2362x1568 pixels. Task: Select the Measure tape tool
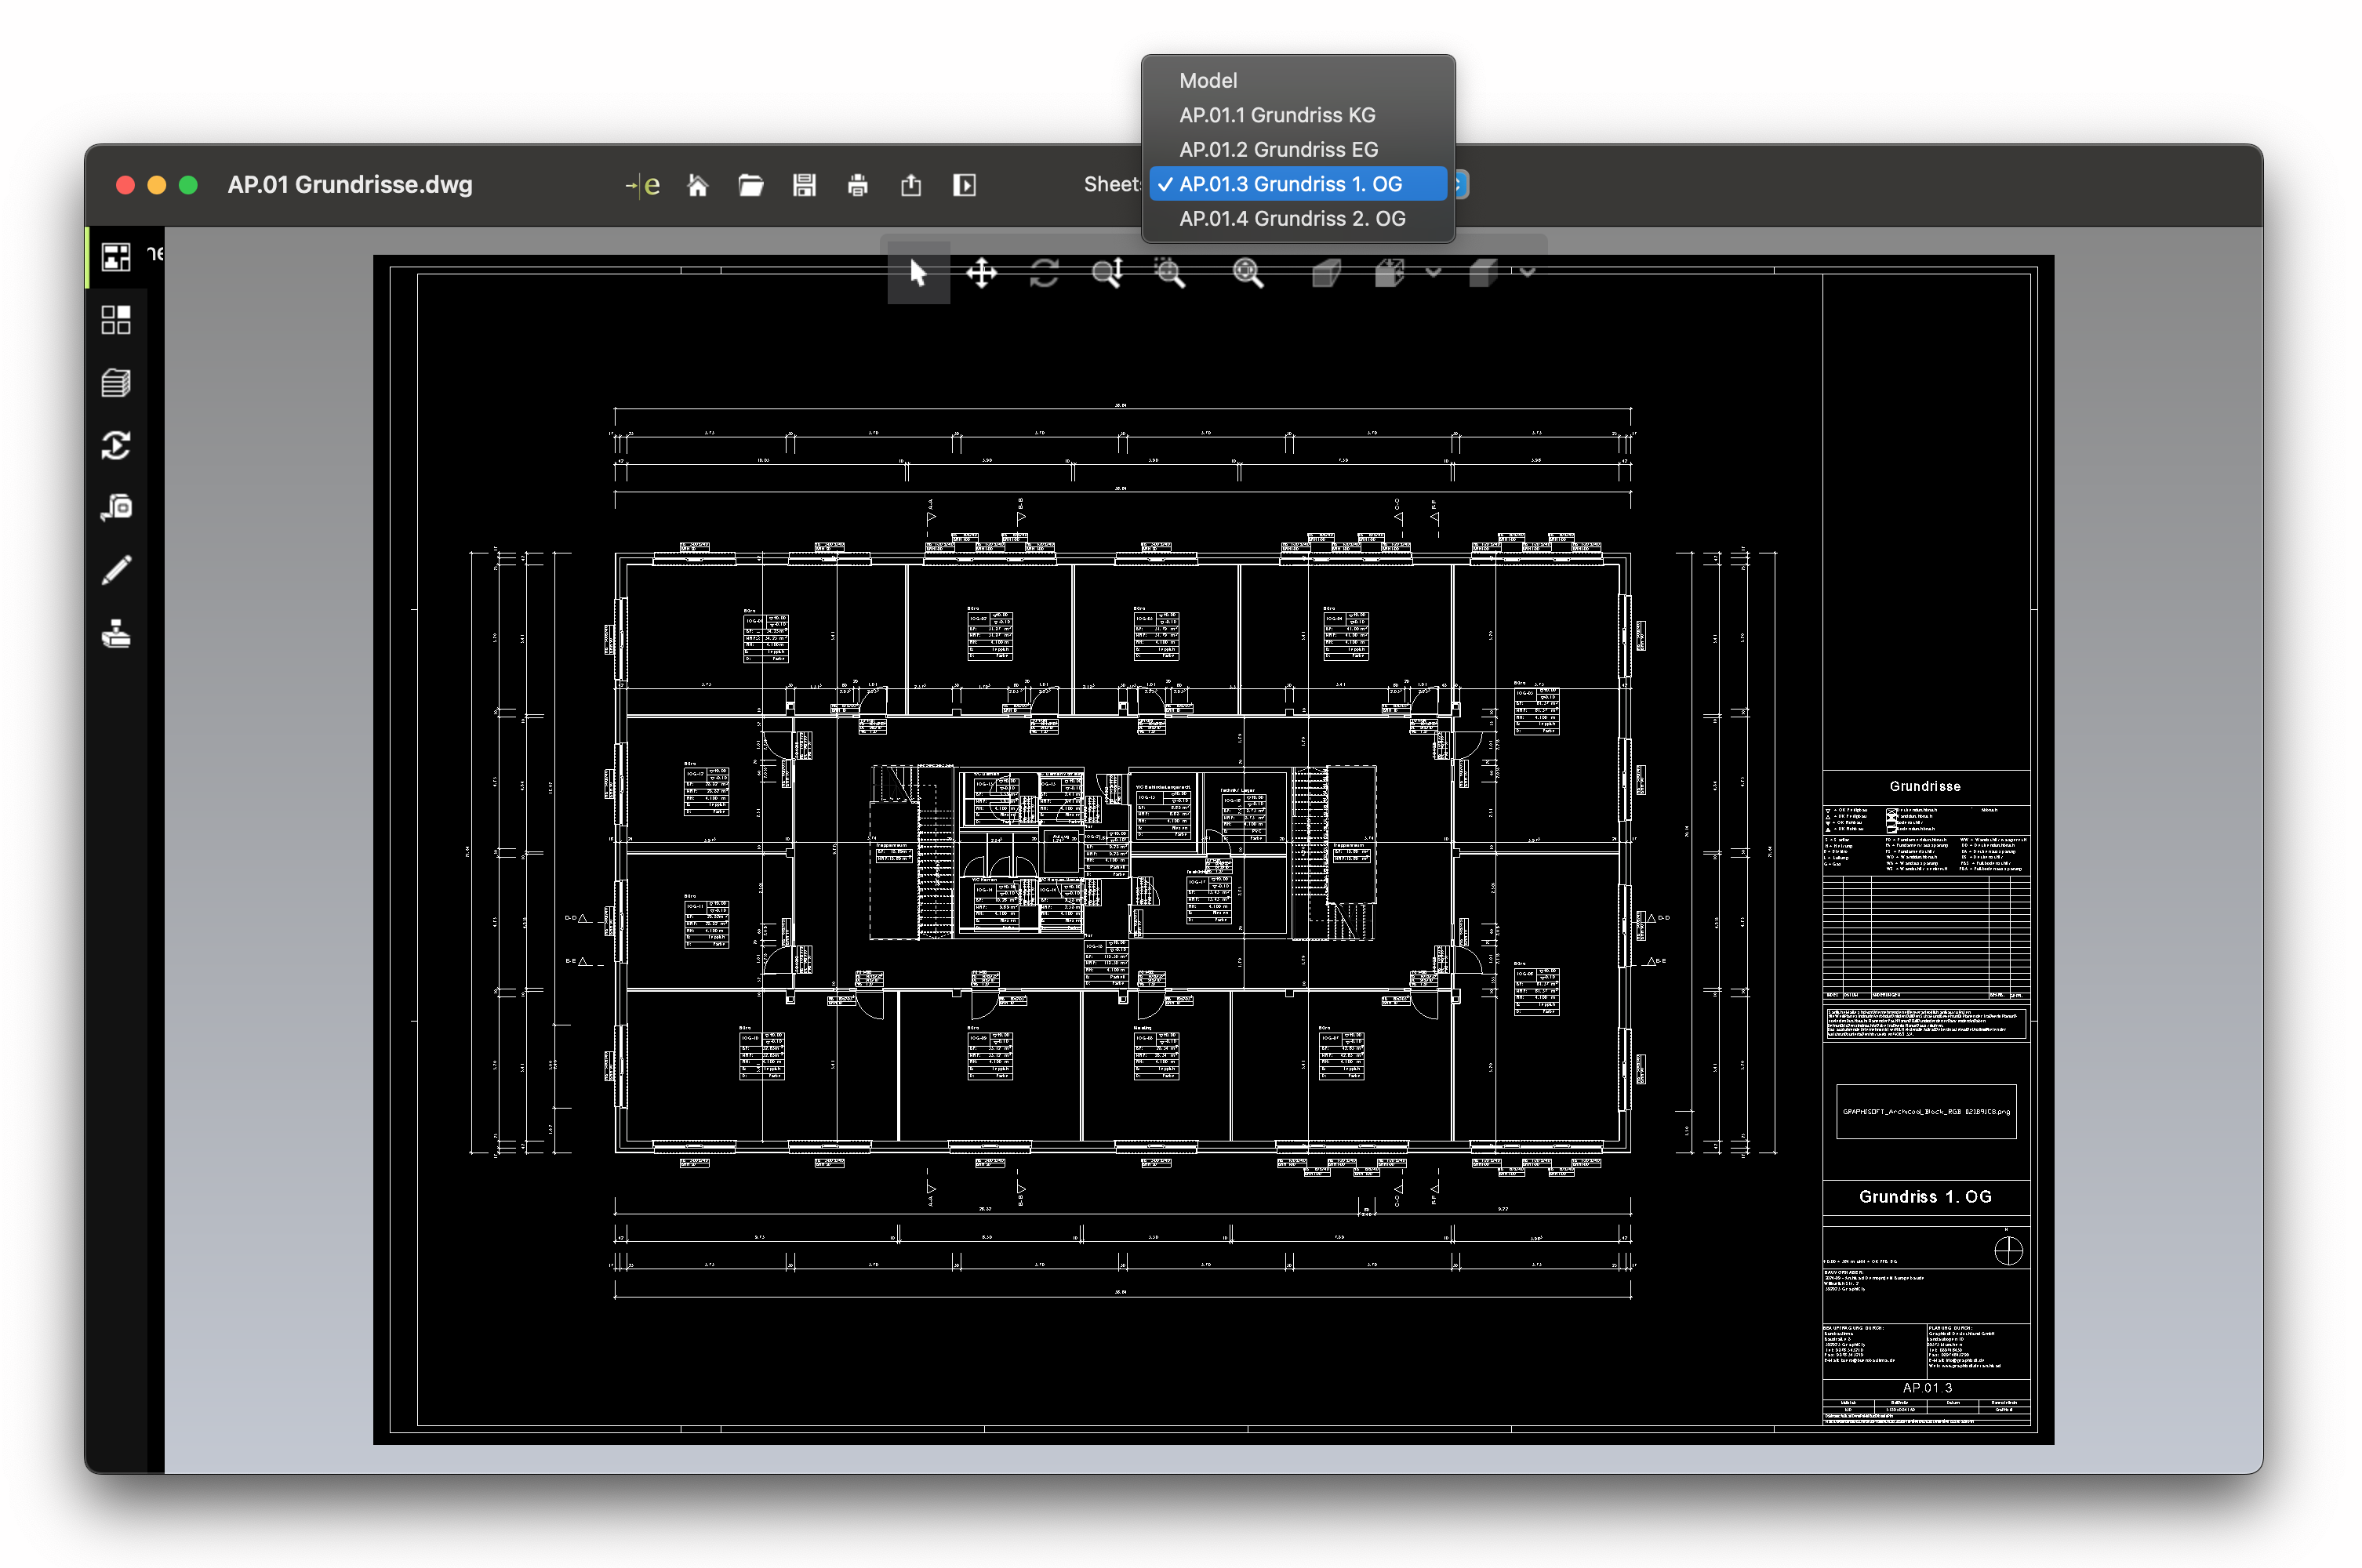[116, 508]
